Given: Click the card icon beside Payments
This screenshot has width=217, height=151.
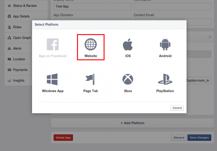Looking at the screenshot, I should pyautogui.click(x=9, y=70).
